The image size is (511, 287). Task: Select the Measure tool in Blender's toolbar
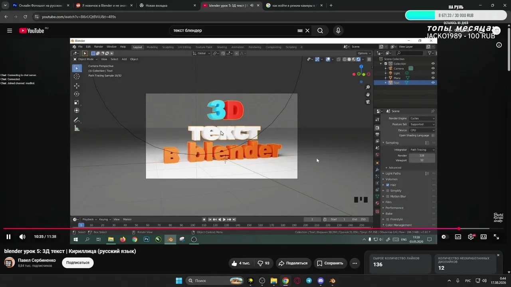(x=77, y=128)
